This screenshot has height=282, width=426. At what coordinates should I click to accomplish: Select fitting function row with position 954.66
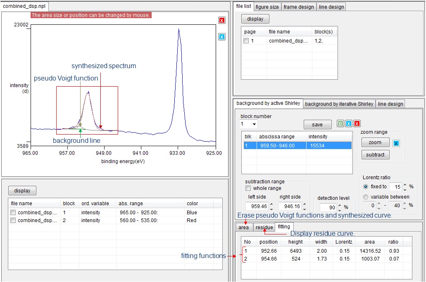(x=326, y=258)
